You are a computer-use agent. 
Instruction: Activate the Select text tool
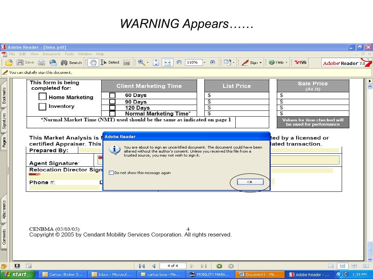(110, 62)
